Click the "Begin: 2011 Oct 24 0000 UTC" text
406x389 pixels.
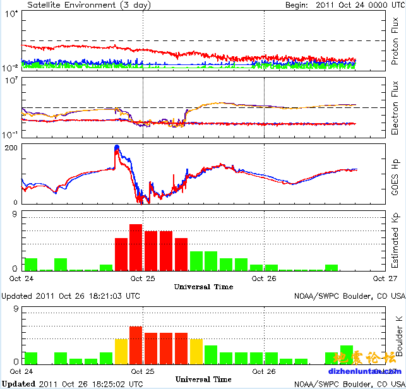pos(335,4)
